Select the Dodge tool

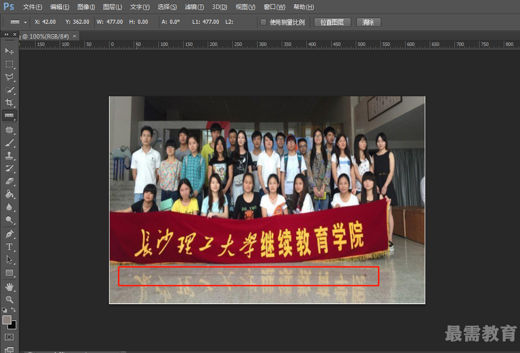coord(9,220)
